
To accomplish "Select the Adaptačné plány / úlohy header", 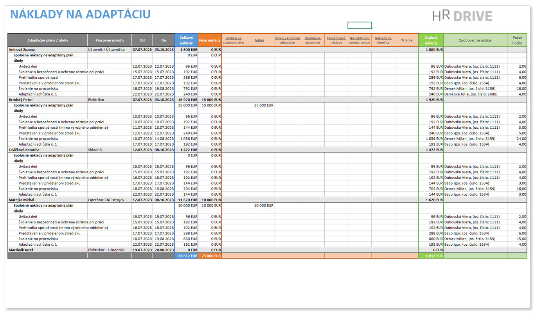I will pyautogui.click(x=47, y=40).
